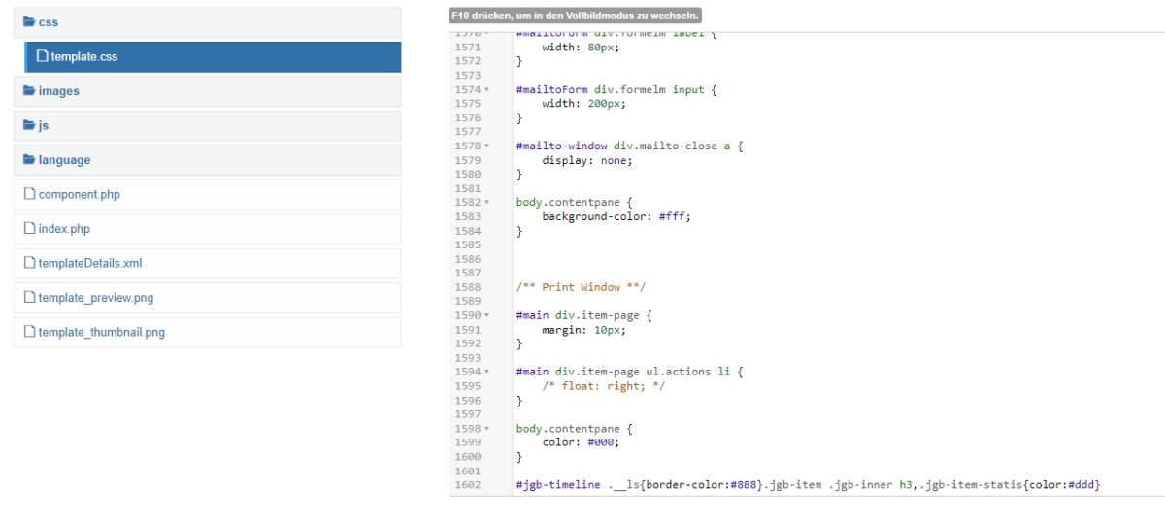1165x520 pixels.
Task: Click the css folder icon
Action: 30,22
